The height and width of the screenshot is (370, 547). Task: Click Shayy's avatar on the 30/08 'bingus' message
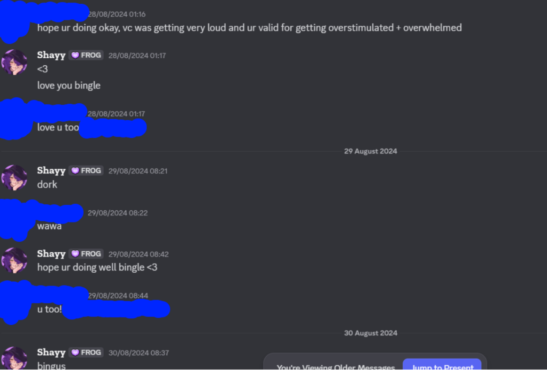click(x=14, y=358)
